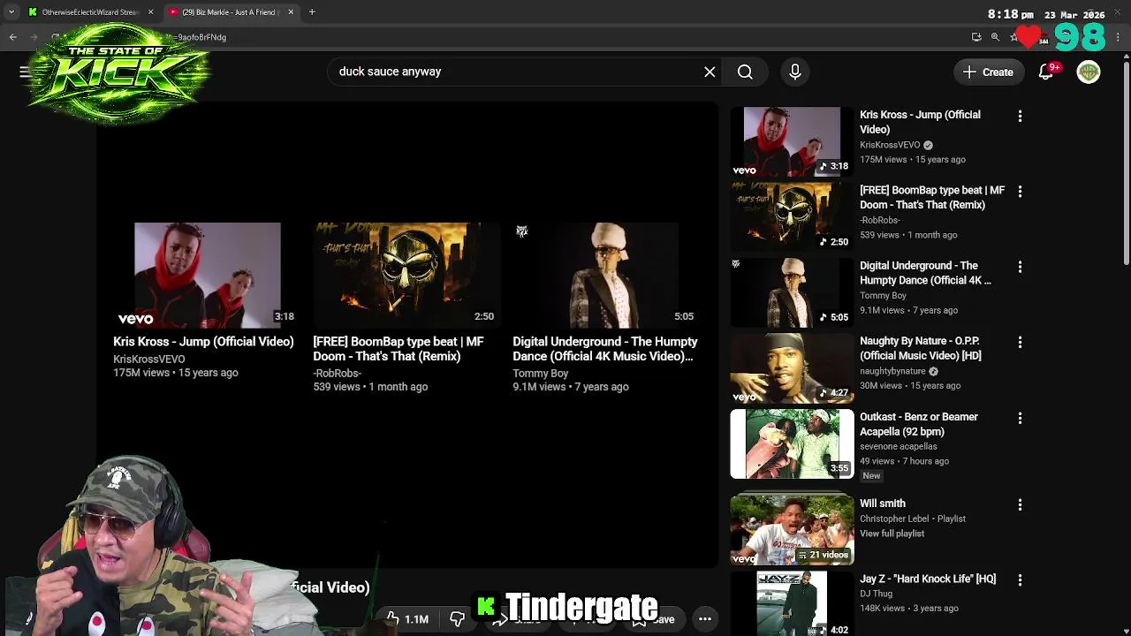Click View full playlist link
The height and width of the screenshot is (636, 1131).
(892, 534)
